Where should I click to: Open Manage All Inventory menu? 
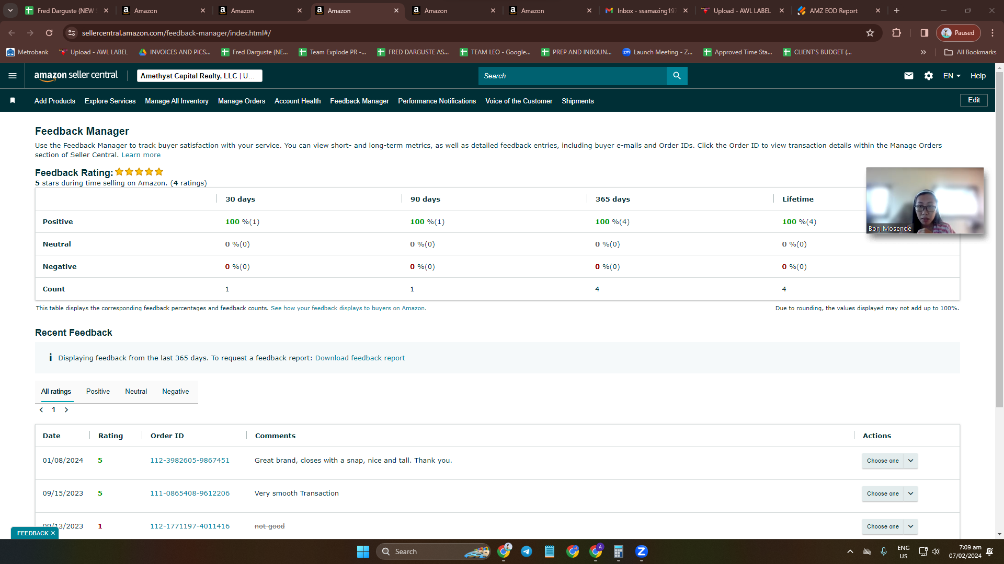177,101
